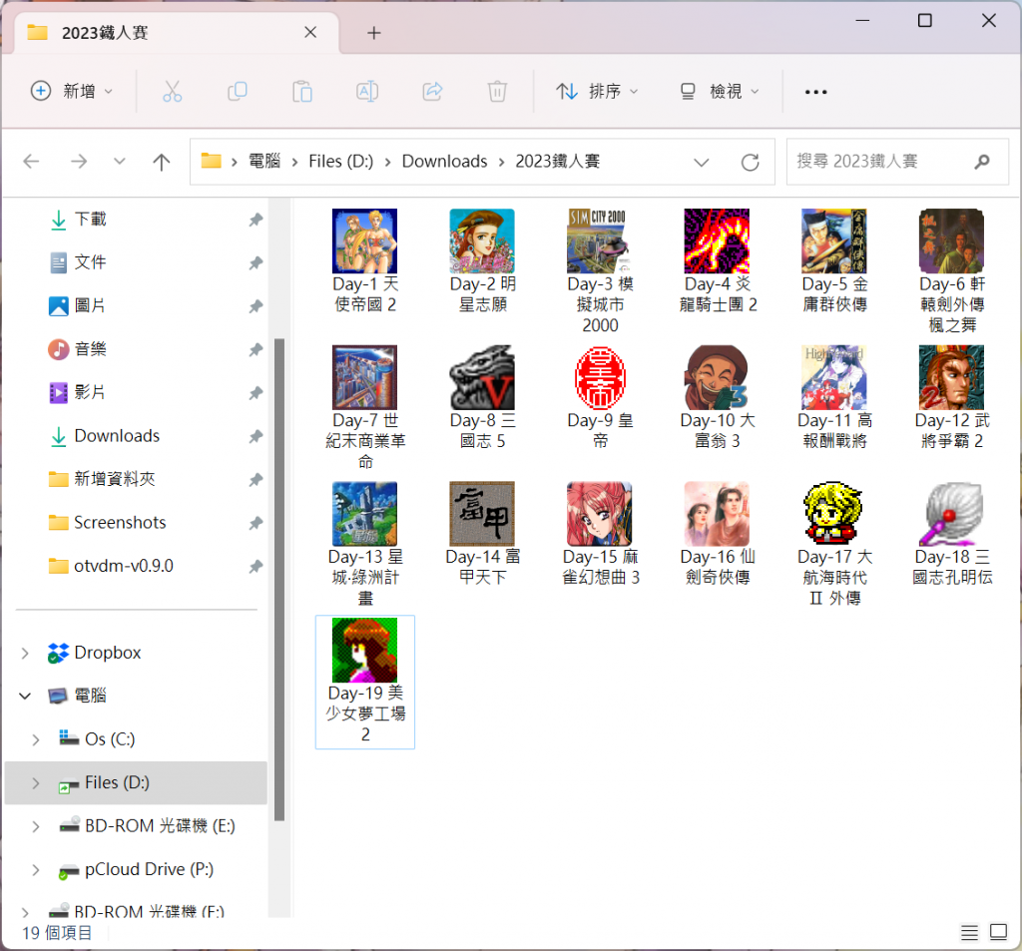Select the Day-17 大航海時代 II 外傳 file
This screenshot has width=1022, height=951.
pyautogui.click(x=834, y=544)
